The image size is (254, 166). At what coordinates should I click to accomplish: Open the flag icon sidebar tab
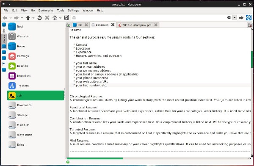4,64
